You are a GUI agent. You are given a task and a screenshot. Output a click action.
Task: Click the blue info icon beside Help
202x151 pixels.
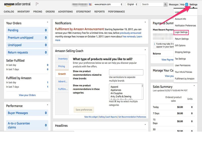click(x=187, y=5)
